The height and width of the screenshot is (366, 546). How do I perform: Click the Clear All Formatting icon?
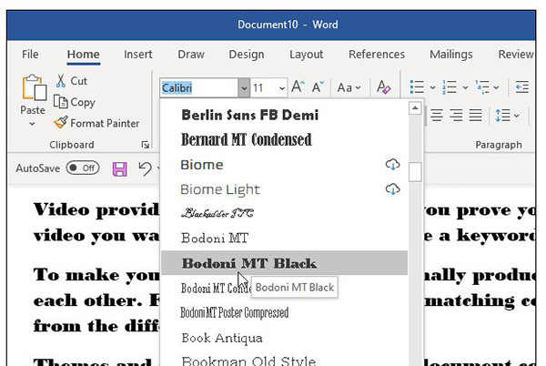[384, 87]
